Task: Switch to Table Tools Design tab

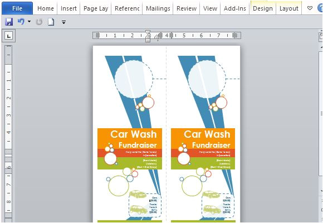Action: pyautogui.click(x=263, y=8)
